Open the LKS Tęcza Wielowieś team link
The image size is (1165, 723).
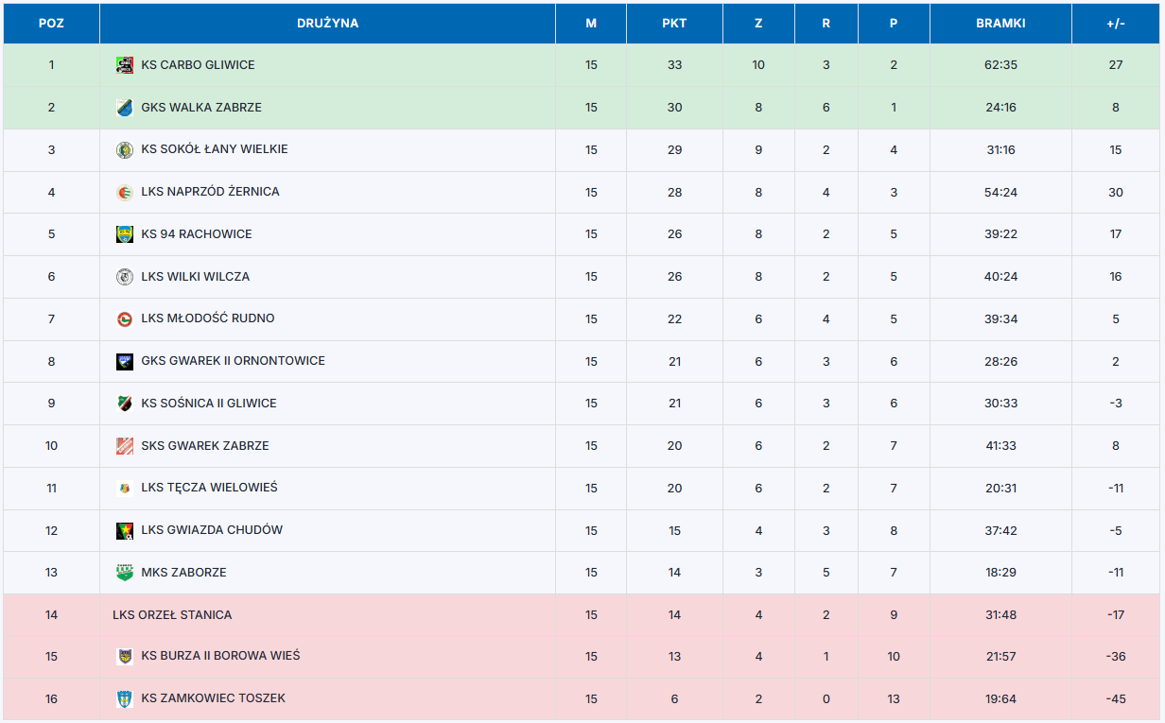209,489
